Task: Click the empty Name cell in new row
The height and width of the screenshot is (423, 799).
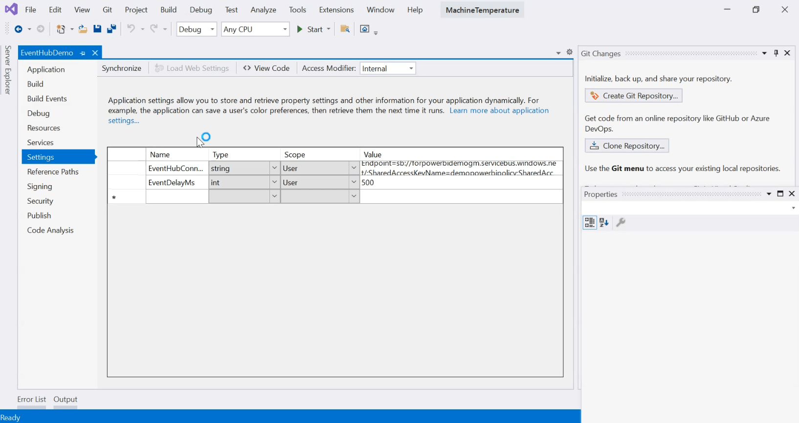Action: click(178, 196)
